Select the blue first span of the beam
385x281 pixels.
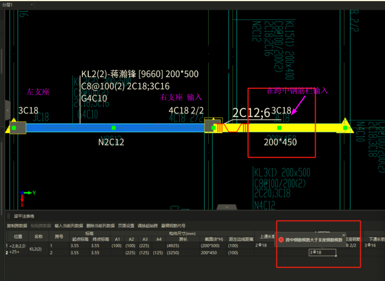pyautogui.click(x=115, y=128)
